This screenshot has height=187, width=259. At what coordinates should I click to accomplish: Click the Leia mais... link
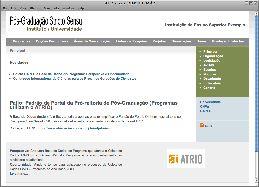tap(19, 174)
